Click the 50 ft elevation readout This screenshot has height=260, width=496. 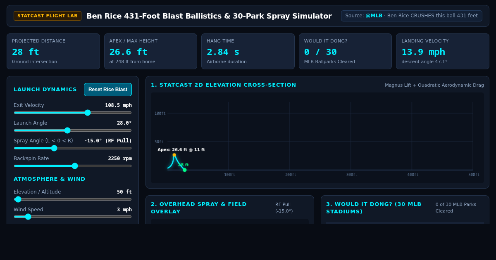point(124,192)
